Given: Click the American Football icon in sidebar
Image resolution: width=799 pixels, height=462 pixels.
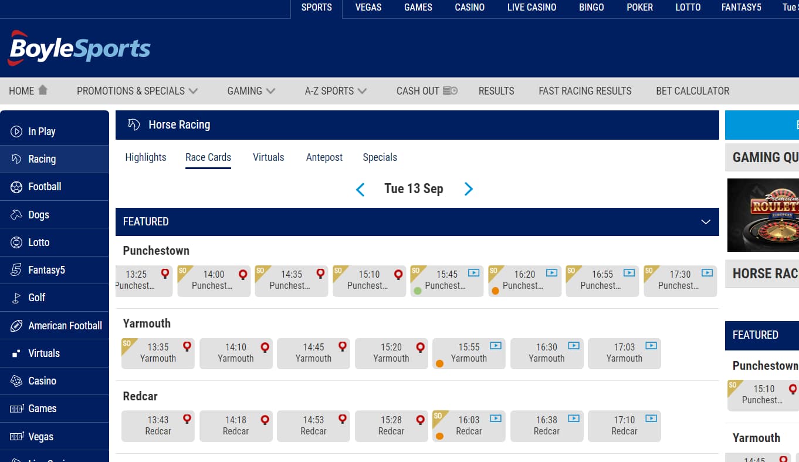Looking at the screenshot, I should pyautogui.click(x=16, y=326).
